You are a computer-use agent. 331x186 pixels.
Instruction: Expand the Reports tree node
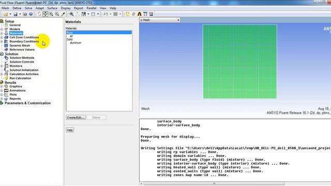tap(2, 99)
